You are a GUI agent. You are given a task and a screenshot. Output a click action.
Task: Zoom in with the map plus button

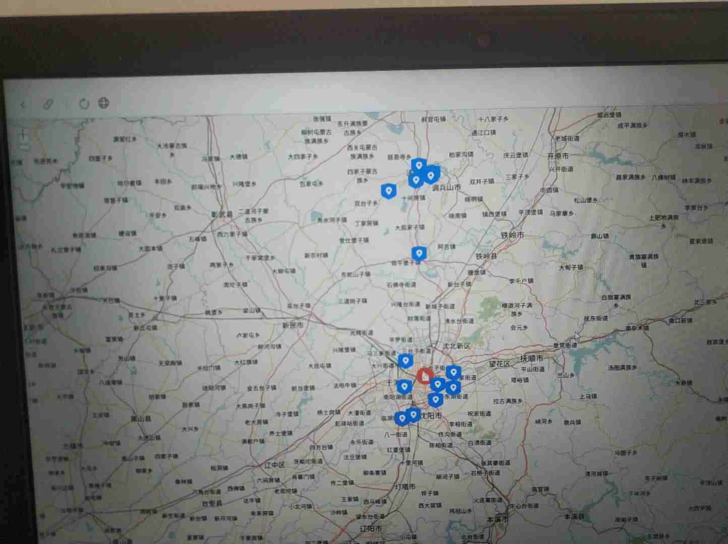point(23,135)
